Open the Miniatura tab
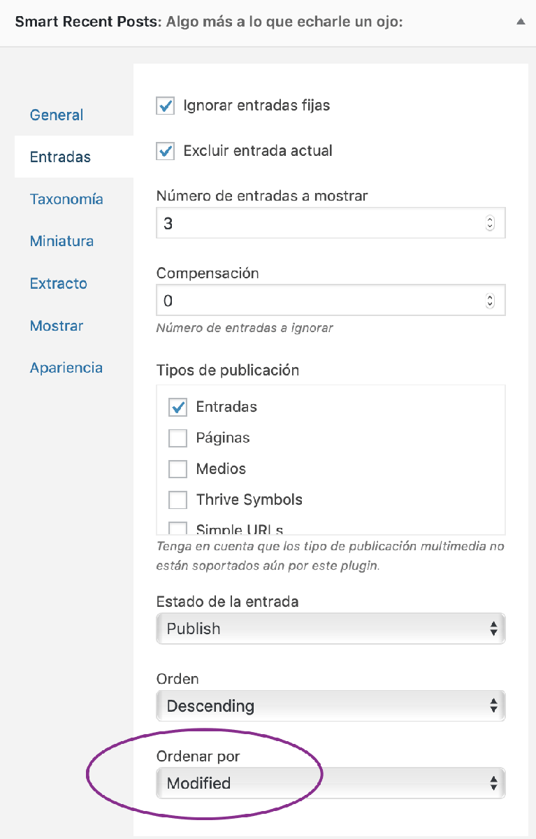The height and width of the screenshot is (839, 536). 61,241
